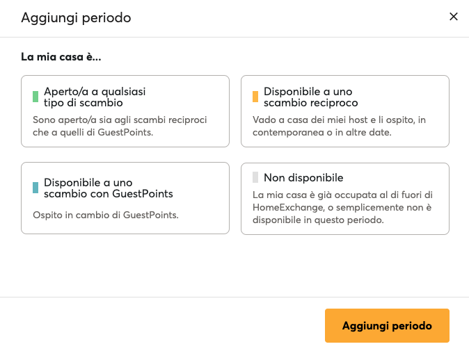Click 'che a quelli di GuestPoints' line
Viewport: 469px width, 351px height.
click(x=93, y=132)
